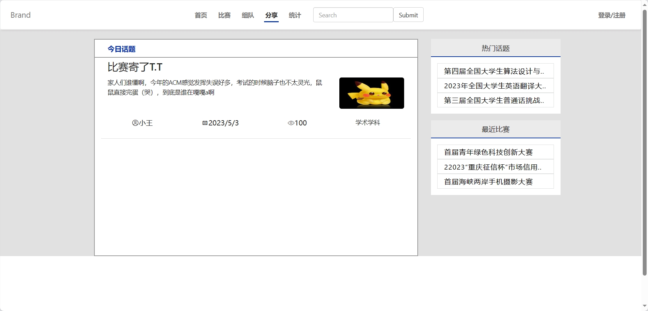
Task: Open 第三届全国大学生普通话挑战.. topic
Action: tap(495, 100)
